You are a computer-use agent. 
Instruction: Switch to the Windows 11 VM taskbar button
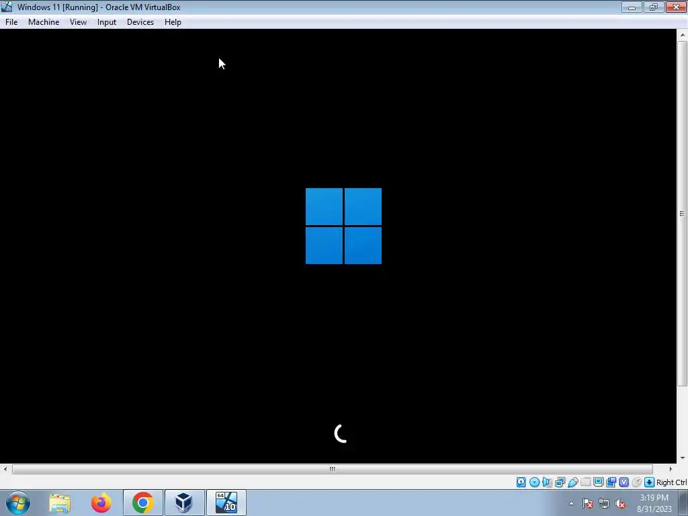[226, 503]
